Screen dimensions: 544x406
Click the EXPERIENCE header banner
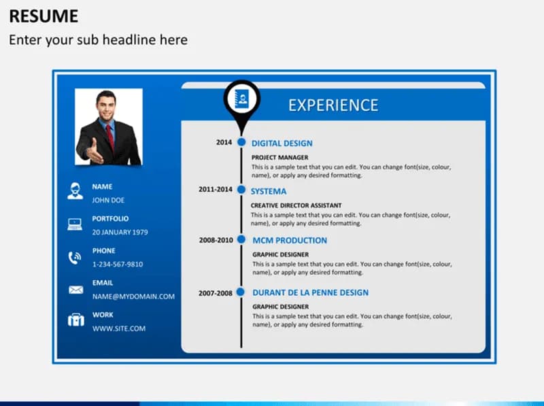click(333, 105)
